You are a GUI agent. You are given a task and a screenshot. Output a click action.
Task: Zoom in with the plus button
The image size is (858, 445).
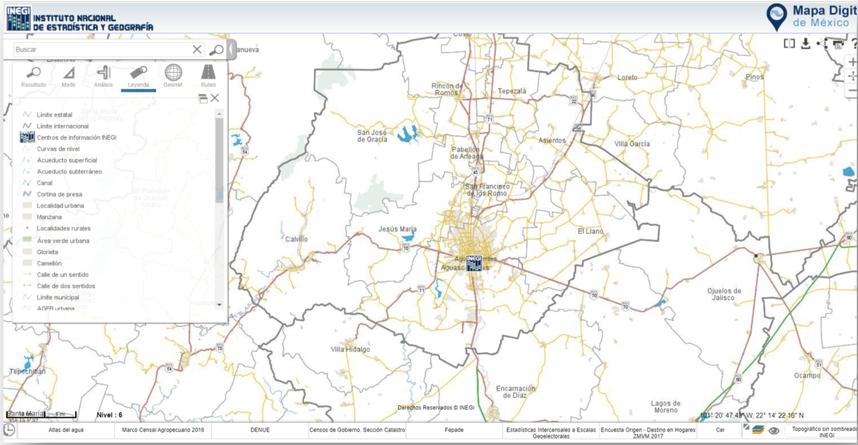tap(852, 62)
